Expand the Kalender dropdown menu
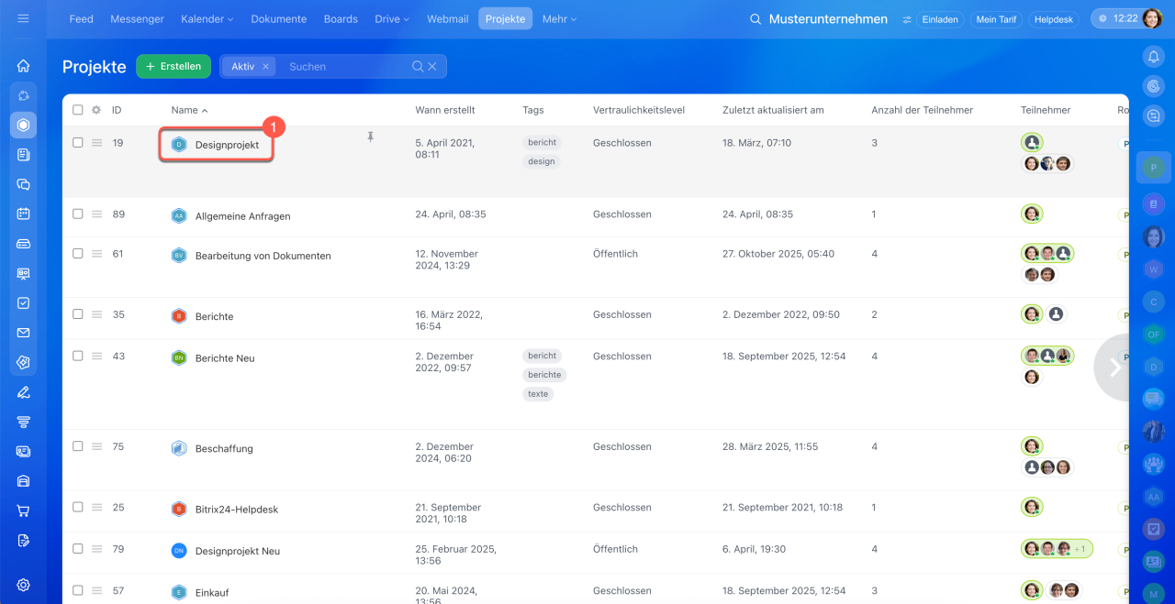 click(207, 18)
